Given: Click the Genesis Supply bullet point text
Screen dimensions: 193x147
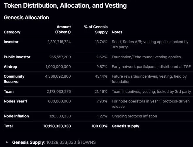Looking at the screenshot, I should coord(54,142).
